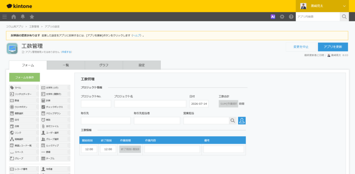Open the 黒崎亮太 account dropdown
Image resolution: width=355 pixels, height=174 pixels.
coord(322,6)
